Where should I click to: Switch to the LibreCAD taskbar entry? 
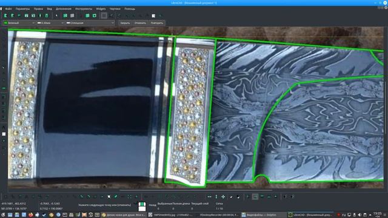pyautogui.click(x=310, y=215)
